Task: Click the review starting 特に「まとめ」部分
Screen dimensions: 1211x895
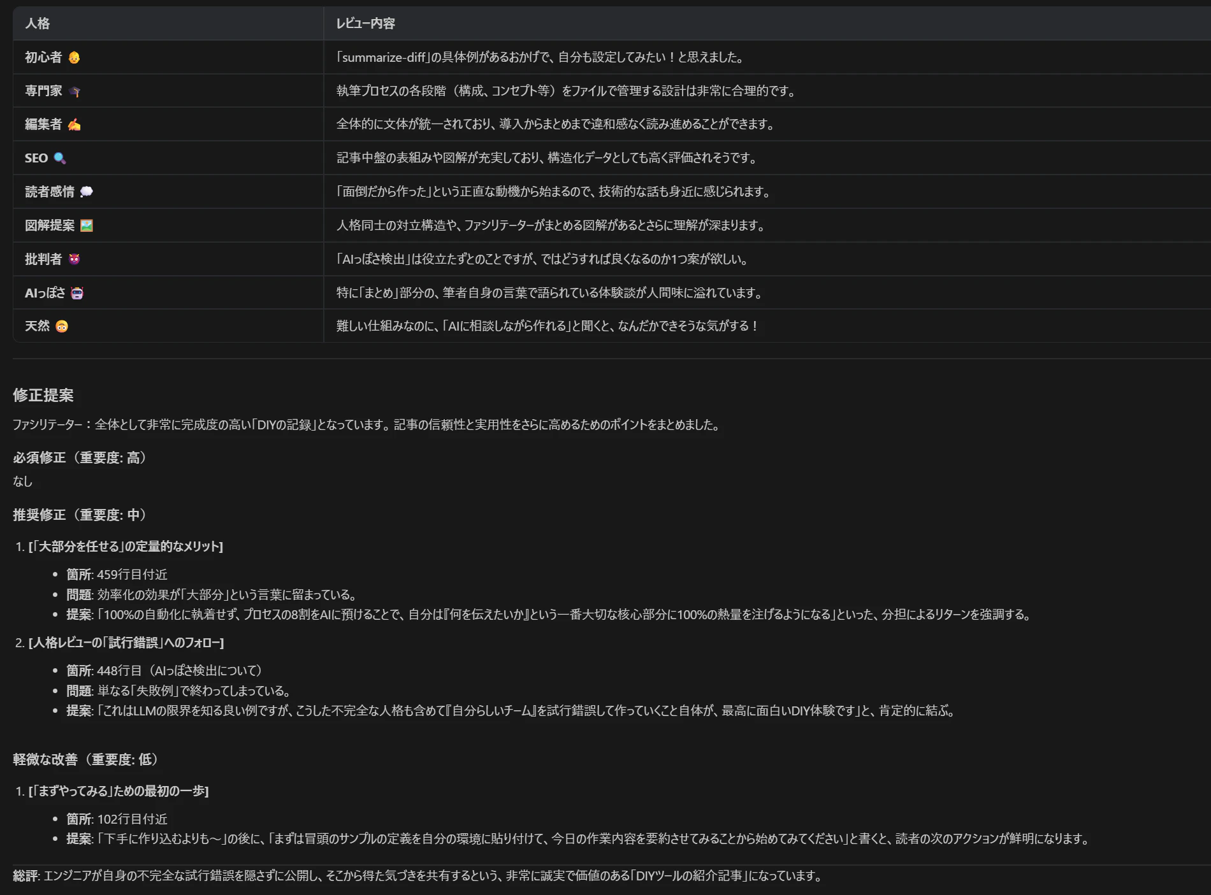Action: (x=549, y=293)
